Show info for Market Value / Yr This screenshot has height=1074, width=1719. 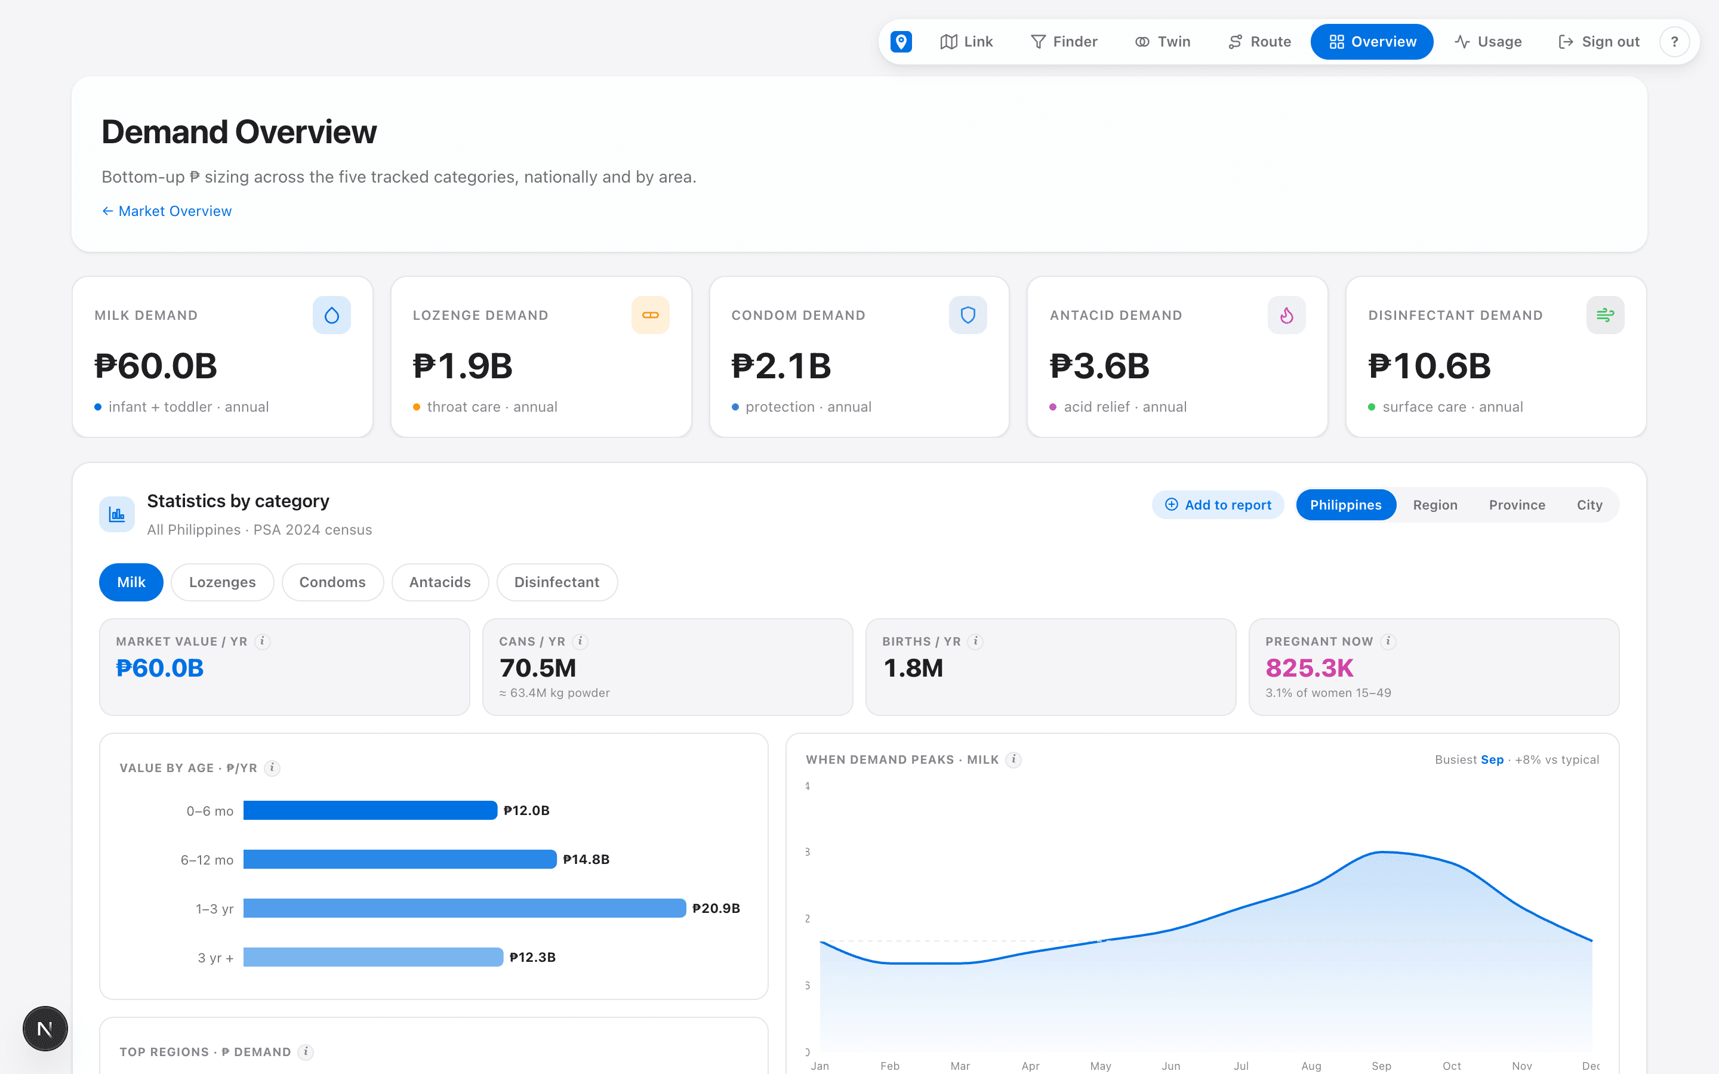[x=262, y=641]
